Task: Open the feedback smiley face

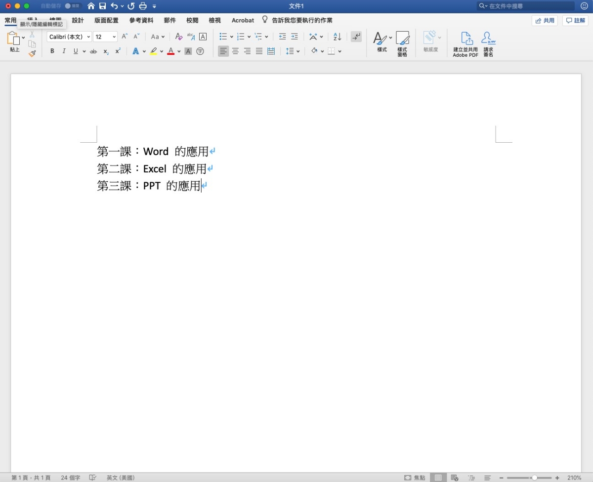Action: [x=584, y=6]
